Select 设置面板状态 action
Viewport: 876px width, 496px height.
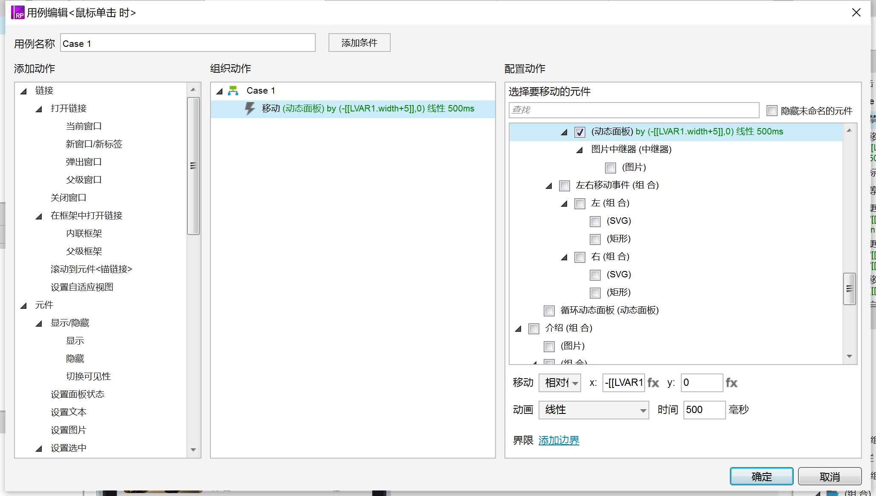point(77,394)
